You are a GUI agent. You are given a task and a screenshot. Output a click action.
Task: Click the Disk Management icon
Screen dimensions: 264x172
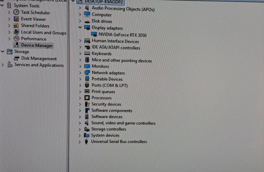16,58
